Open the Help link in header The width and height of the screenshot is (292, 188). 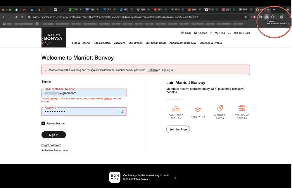pos(186,33)
